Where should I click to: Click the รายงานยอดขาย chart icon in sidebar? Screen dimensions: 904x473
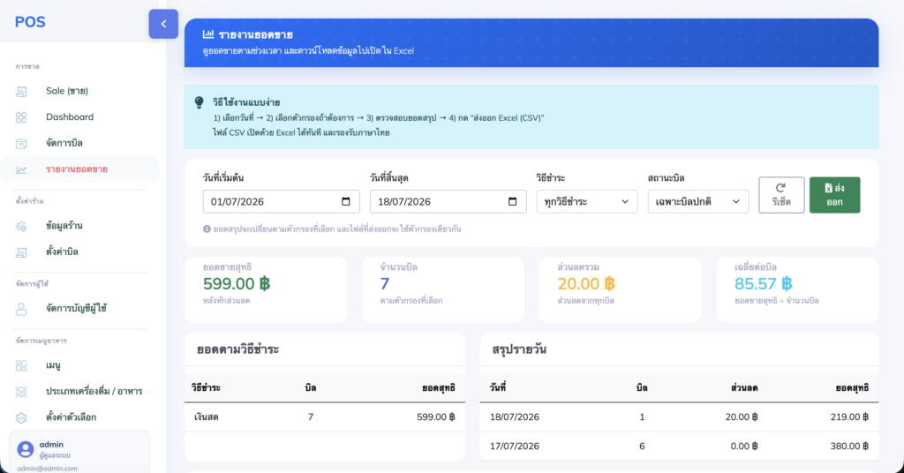(x=21, y=169)
